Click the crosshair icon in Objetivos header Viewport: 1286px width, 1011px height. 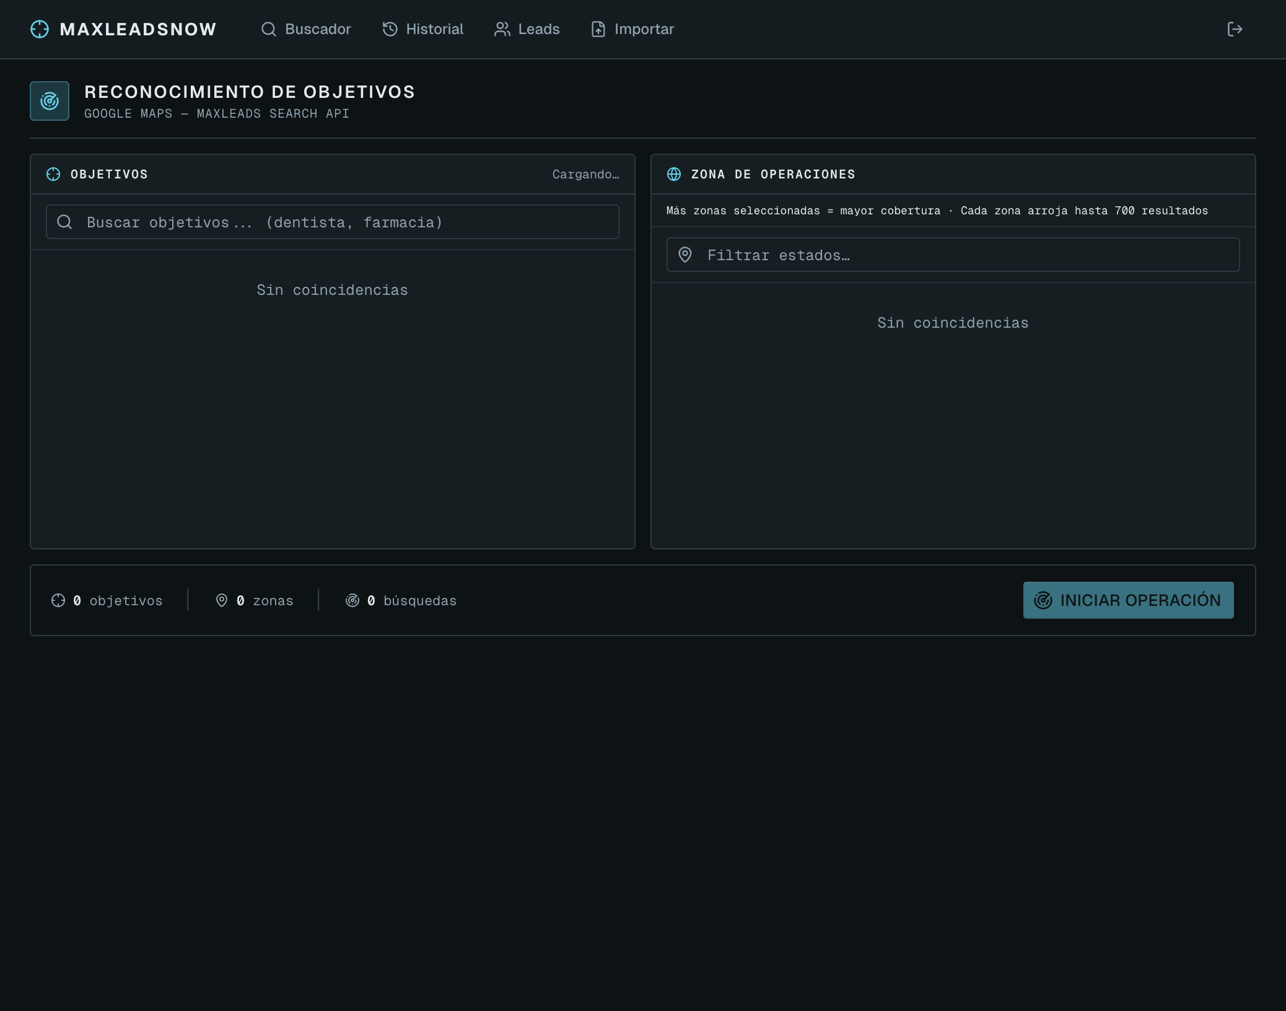click(53, 174)
